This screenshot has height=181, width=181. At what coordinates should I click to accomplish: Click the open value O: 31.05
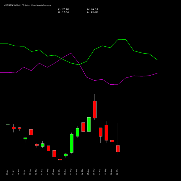click(63, 12)
